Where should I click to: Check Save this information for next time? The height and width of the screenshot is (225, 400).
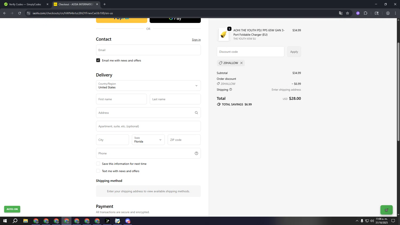[x=98, y=164]
